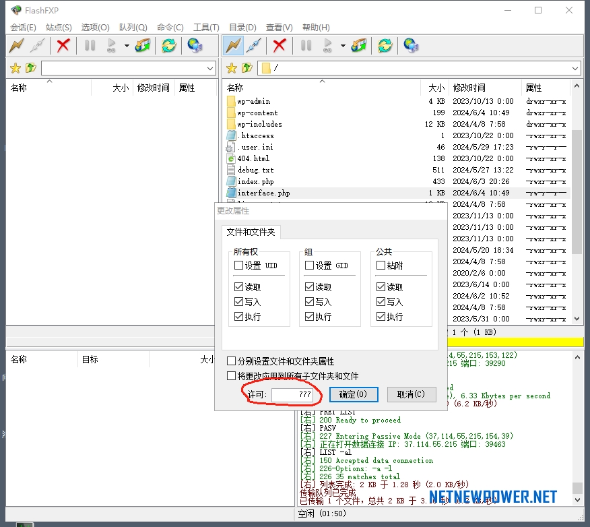The height and width of the screenshot is (527, 590).
Task: Open the 站点(S) menu
Action: 59,28
